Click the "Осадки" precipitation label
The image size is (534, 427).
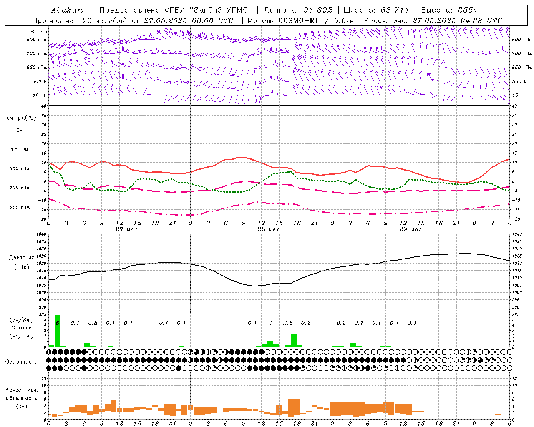tap(21, 328)
